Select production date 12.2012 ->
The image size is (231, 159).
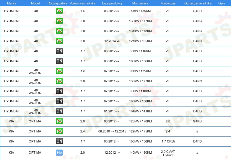[x=112, y=153]
